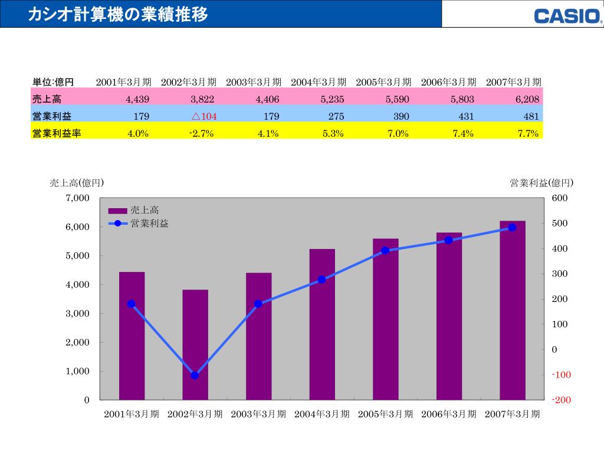This screenshot has height=453, width=604.
Task: Select the 2007年3月期 sales bar
Action: click(x=513, y=310)
